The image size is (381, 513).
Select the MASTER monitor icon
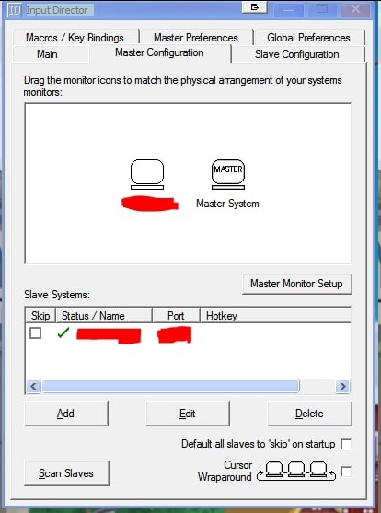(x=228, y=174)
